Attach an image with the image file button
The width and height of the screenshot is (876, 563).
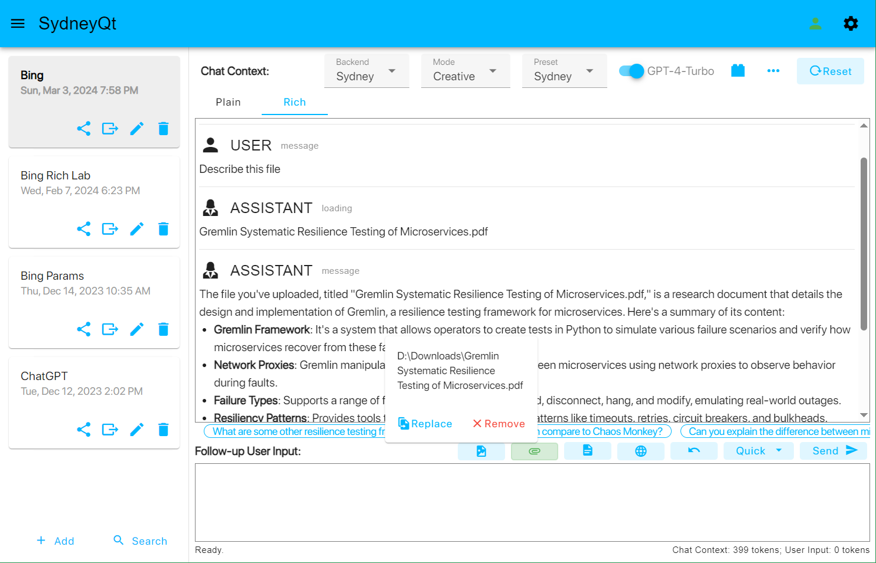[x=481, y=451]
